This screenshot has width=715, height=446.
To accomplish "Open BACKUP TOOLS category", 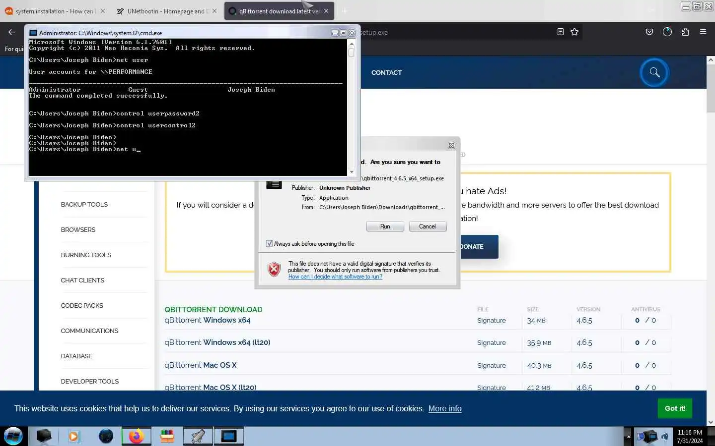I will (84, 204).
